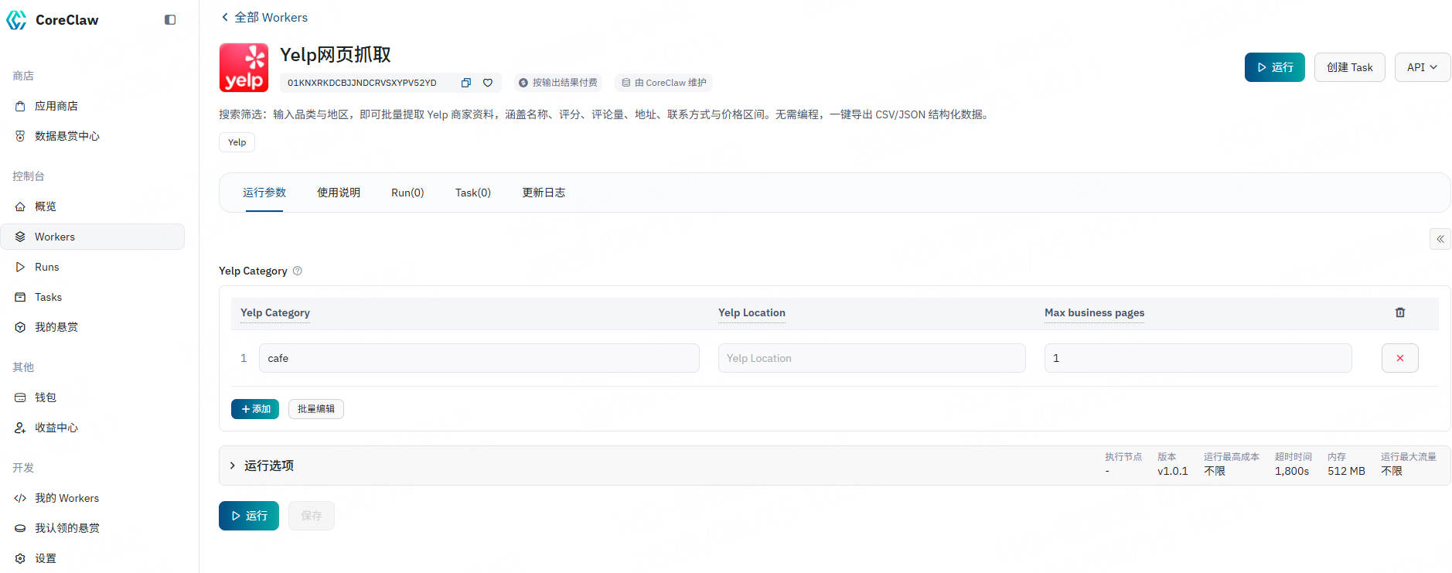Image resolution: width=1452 pixels, height=573 pixels.
Task: Open the Yelp worker logo thumbnail
Action: (x=244, y=68)
